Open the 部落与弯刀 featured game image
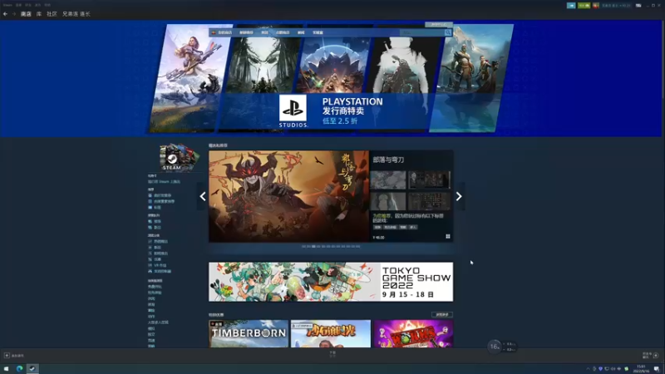The image size is (665, 374). pyautogui.click(x=288, y=196)
